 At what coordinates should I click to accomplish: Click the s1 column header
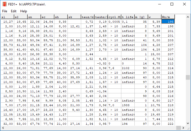coord(7,17)
